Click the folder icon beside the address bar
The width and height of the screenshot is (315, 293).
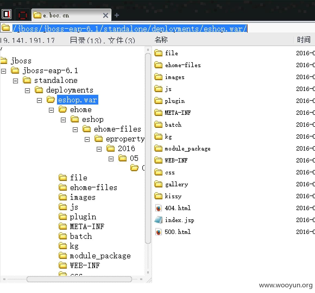6,28
